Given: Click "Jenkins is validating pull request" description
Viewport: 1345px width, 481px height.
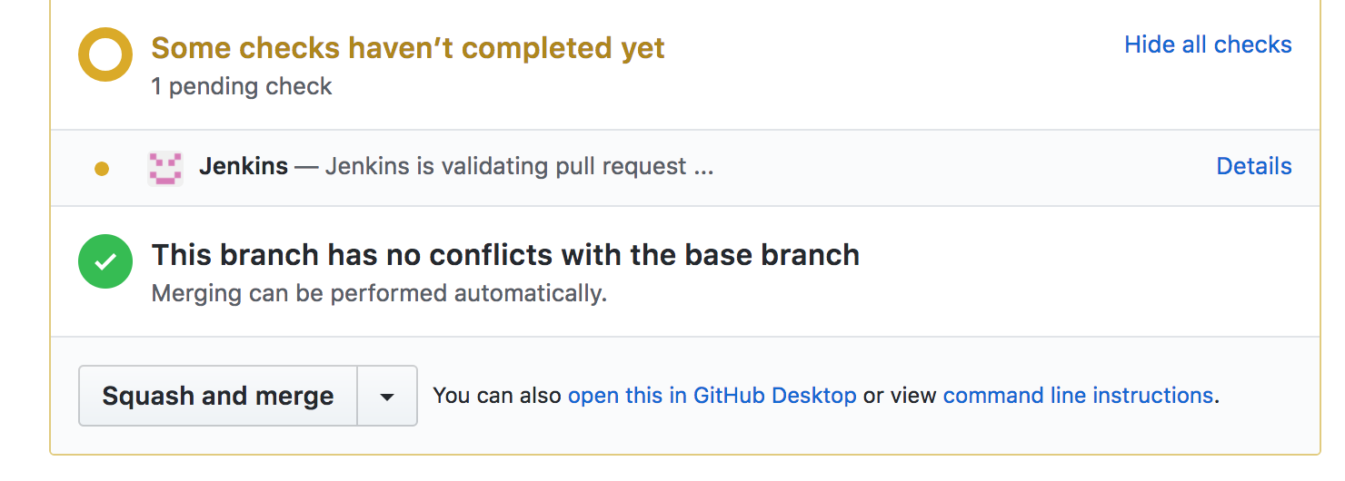Looking at the screenshot, I should (x=505, y=166).
